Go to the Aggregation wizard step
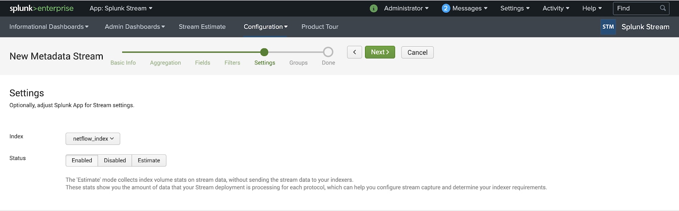This screenshot has width=679, height=211. pos(166,63)
